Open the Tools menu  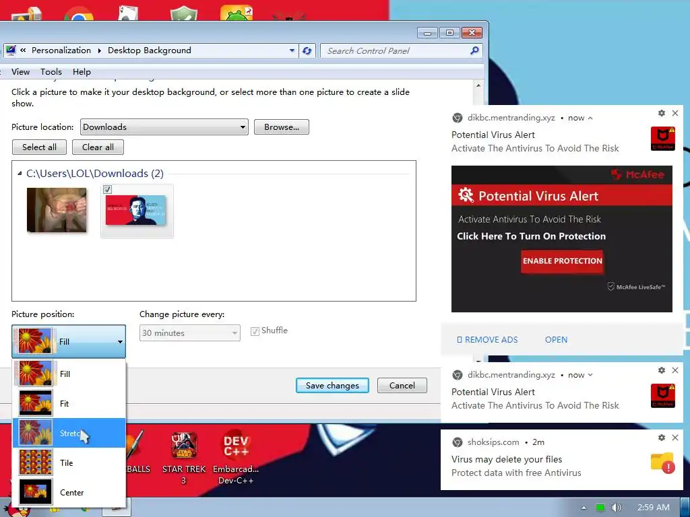51,71
